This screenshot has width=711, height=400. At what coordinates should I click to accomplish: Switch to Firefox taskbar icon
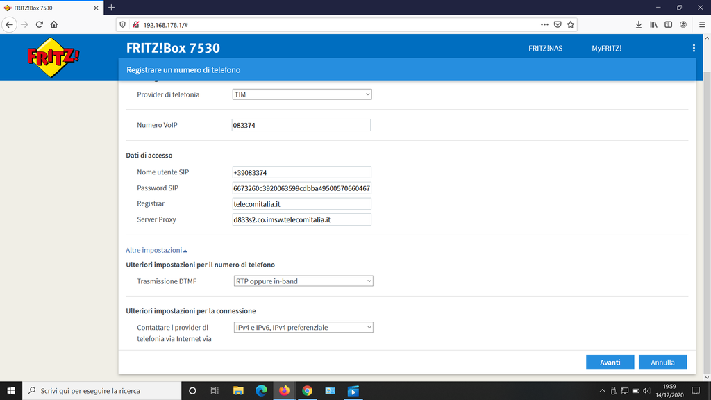284,390
